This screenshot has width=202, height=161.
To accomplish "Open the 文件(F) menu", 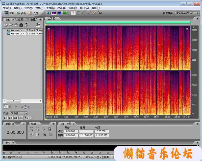I will [x=7, y=8].
